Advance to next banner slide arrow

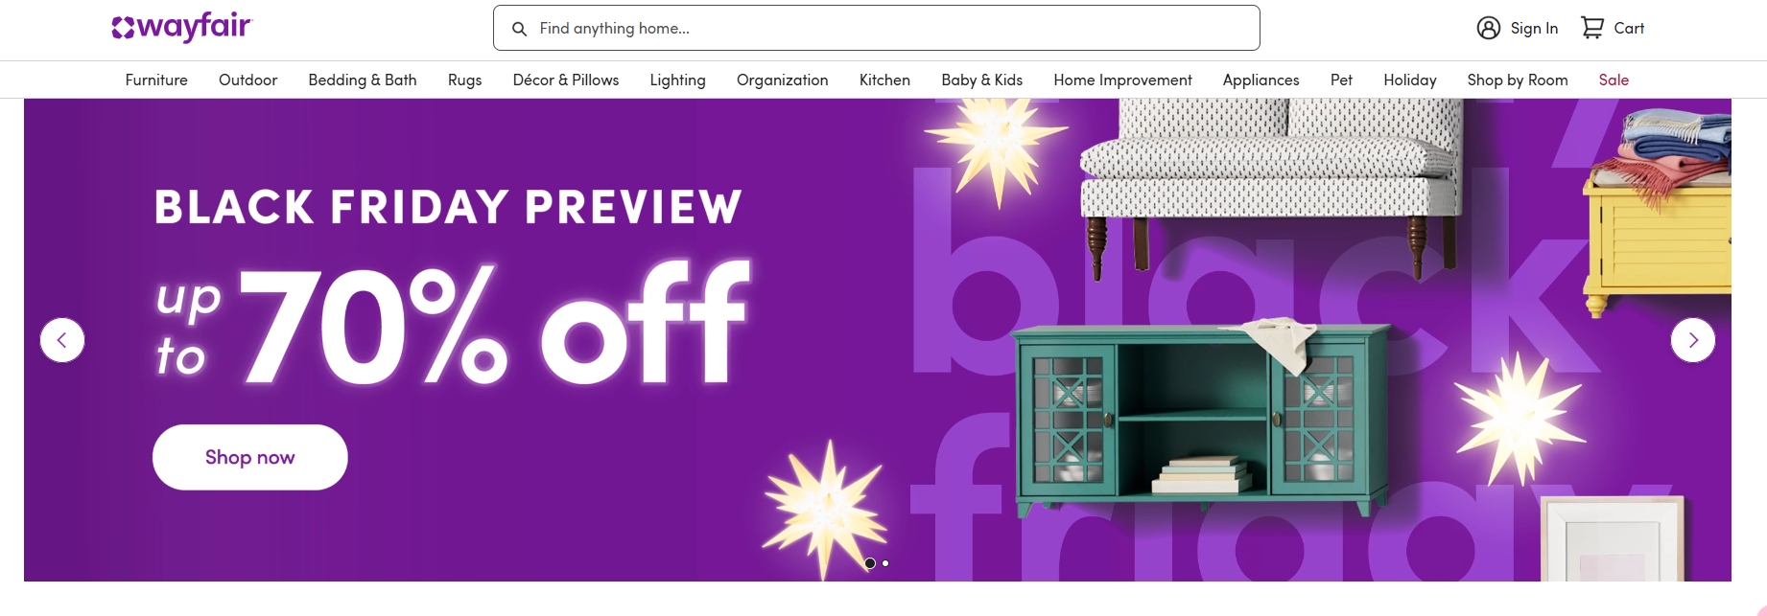click(x=1692, y=340)
